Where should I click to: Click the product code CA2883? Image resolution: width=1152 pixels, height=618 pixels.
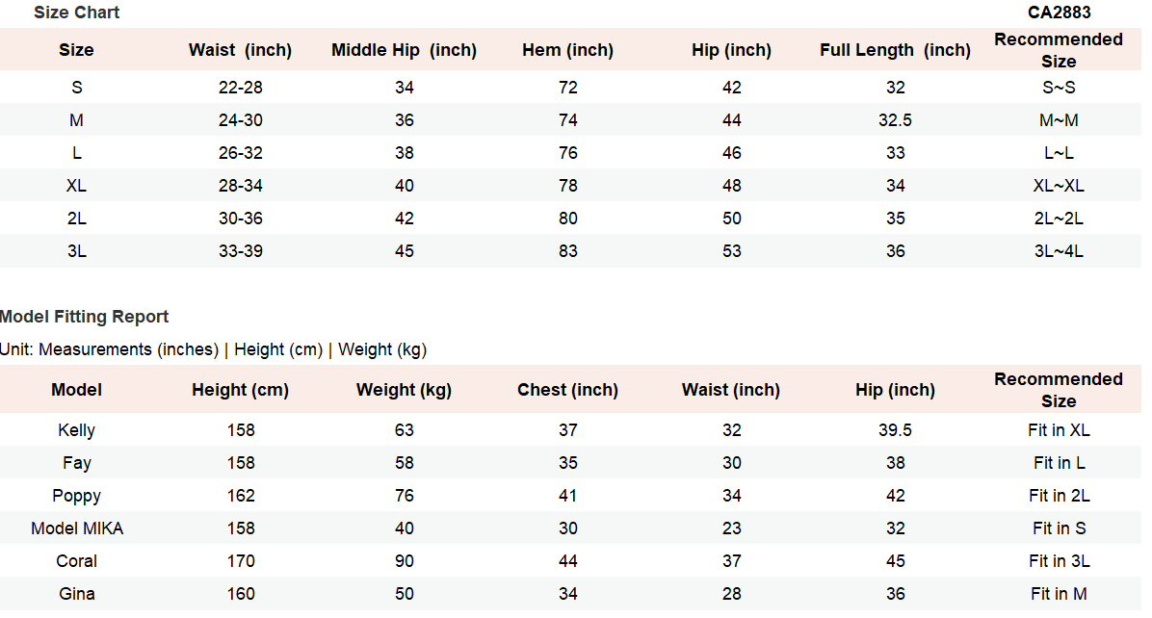tap(1059, 13)
